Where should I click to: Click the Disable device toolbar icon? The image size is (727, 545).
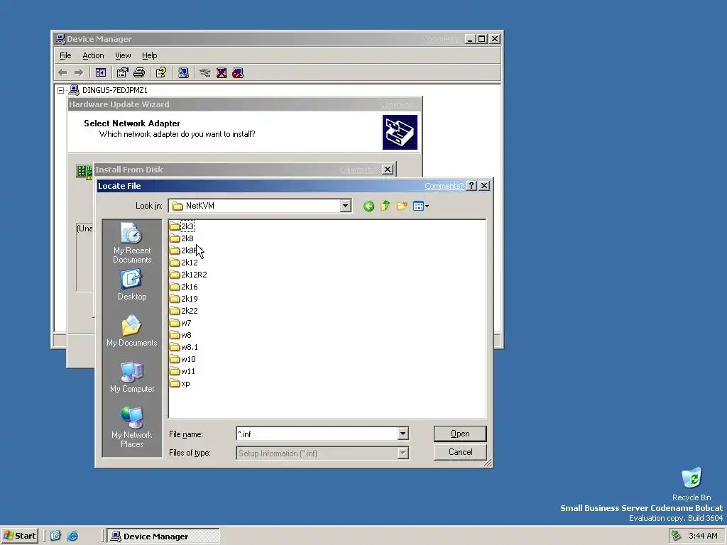pyautogui.click(x=238, y=73)
